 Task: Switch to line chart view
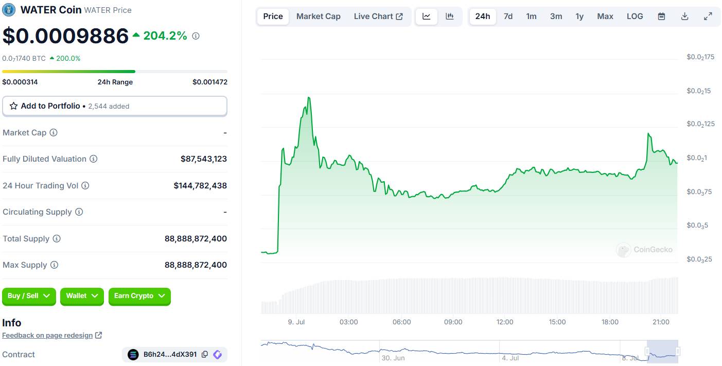427,16
